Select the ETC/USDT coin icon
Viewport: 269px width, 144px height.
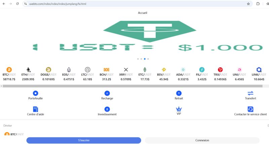tap(145, 70)
